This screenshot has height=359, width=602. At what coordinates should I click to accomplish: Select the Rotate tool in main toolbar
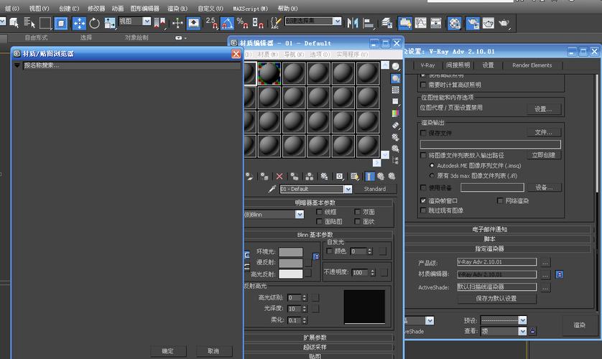point(94,24)
